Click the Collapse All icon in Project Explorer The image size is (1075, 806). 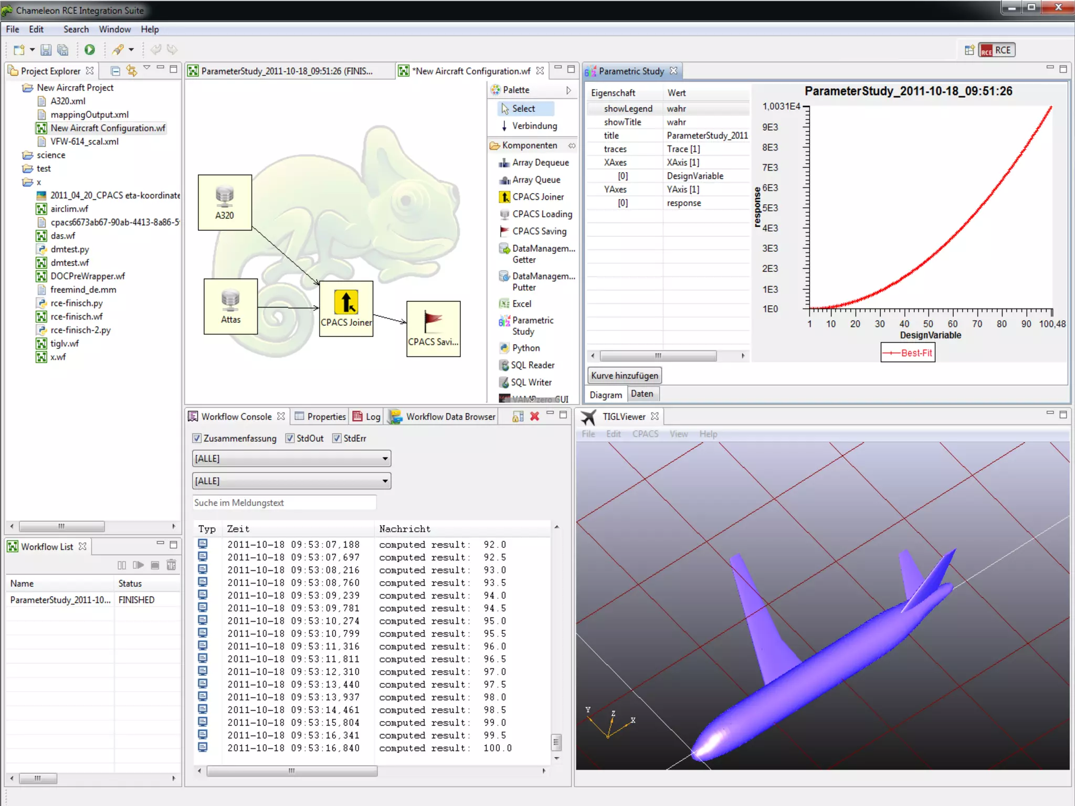(x=116, y=71)
